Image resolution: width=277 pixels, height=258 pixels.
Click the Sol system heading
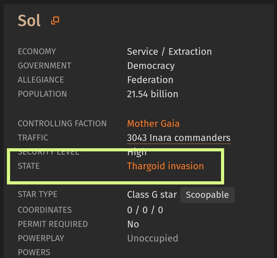[x=29, y=21]
